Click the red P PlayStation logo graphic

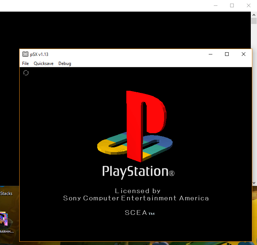(x=146, y=126)
